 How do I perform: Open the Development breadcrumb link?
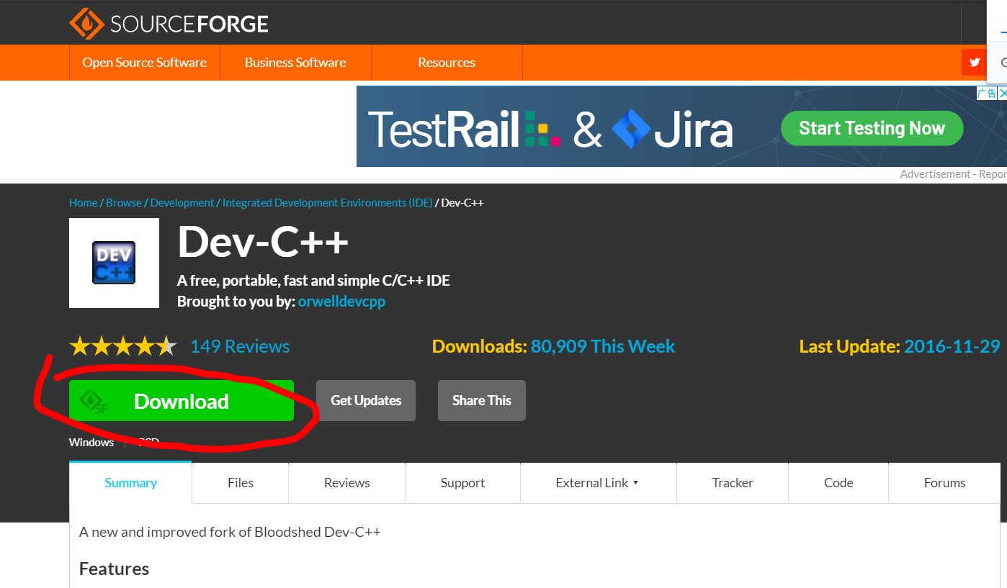[182, 203]
